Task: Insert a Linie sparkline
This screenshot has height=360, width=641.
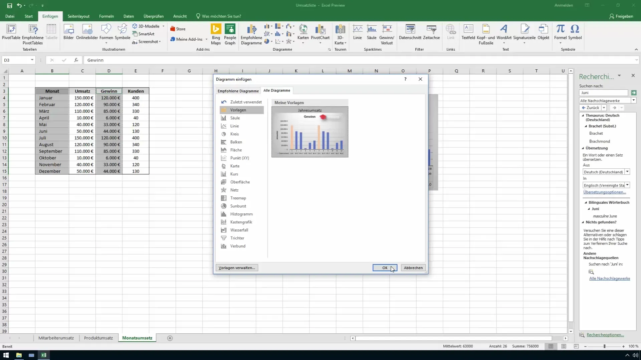Action: pyautogui.click(x=358, y=32)
